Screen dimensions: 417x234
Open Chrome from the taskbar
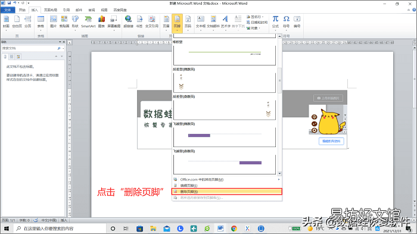tap(234, 229)
